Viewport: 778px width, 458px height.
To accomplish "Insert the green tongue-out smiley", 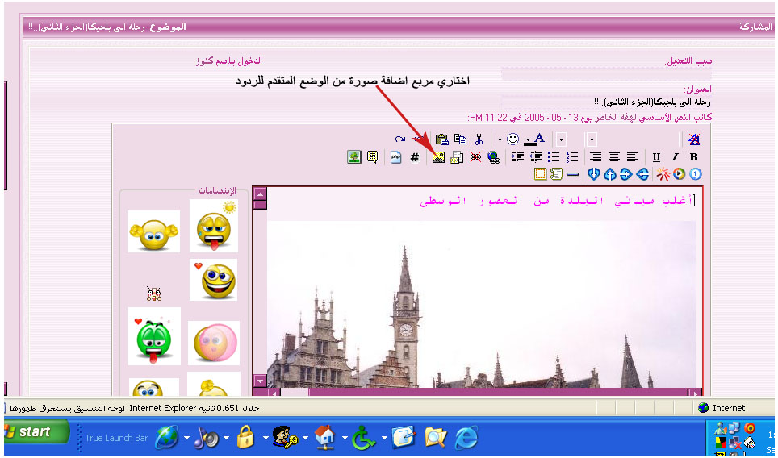I will (x=153, y=336).
